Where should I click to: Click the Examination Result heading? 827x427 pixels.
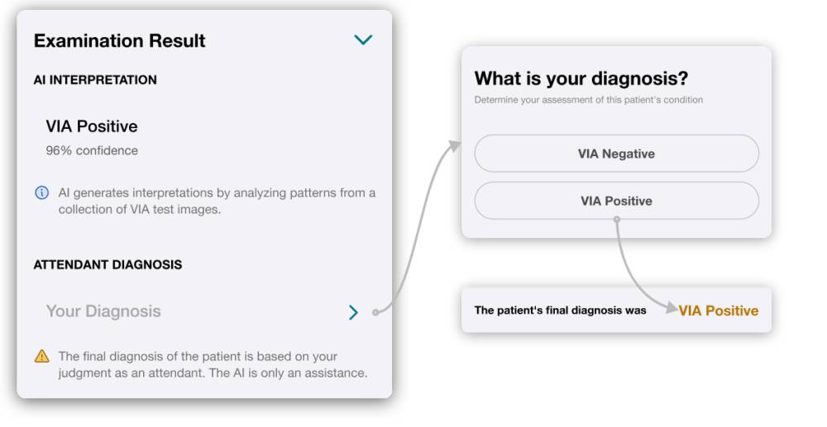pos(120,40)
